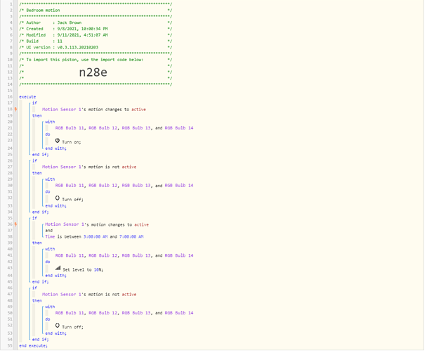Click the Set level to action text
Screen dimensions: 427x351
click(x=77, y=269)
